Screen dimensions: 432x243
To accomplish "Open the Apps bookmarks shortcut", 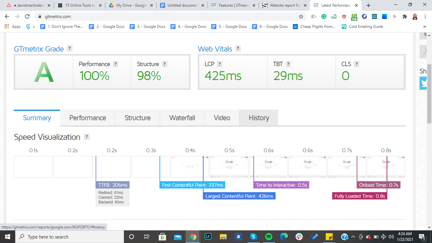I will pyautogui.click(x=13, y=27).
